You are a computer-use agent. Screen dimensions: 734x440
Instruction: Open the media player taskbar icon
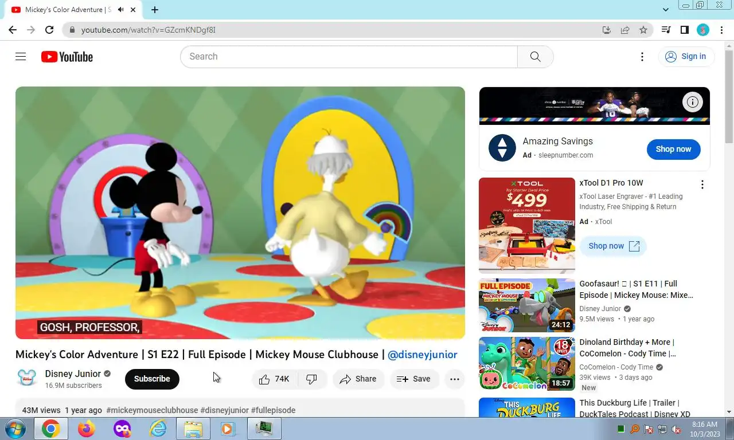click(229, 429)
